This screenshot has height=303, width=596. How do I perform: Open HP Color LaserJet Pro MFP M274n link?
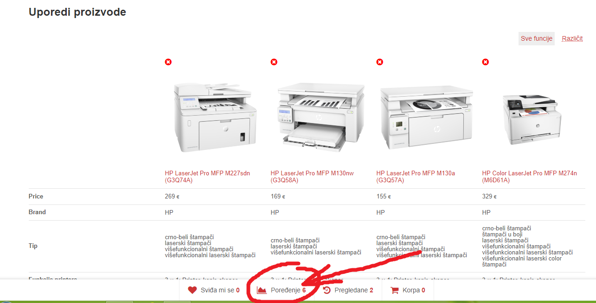(x=530, y=177)
